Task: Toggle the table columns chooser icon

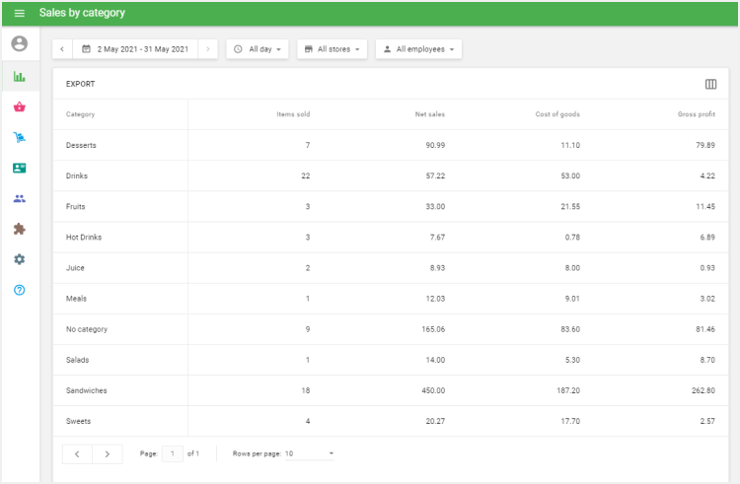Action: (x=710, y=84)
